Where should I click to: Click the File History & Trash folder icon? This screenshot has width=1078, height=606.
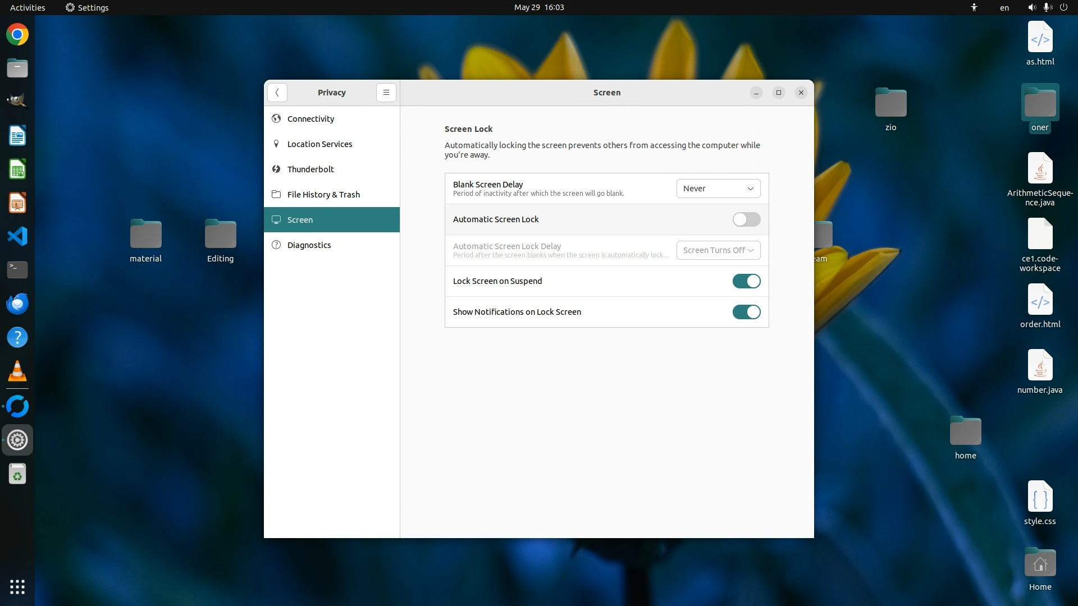pyautogui.click(x=276, y=194)
